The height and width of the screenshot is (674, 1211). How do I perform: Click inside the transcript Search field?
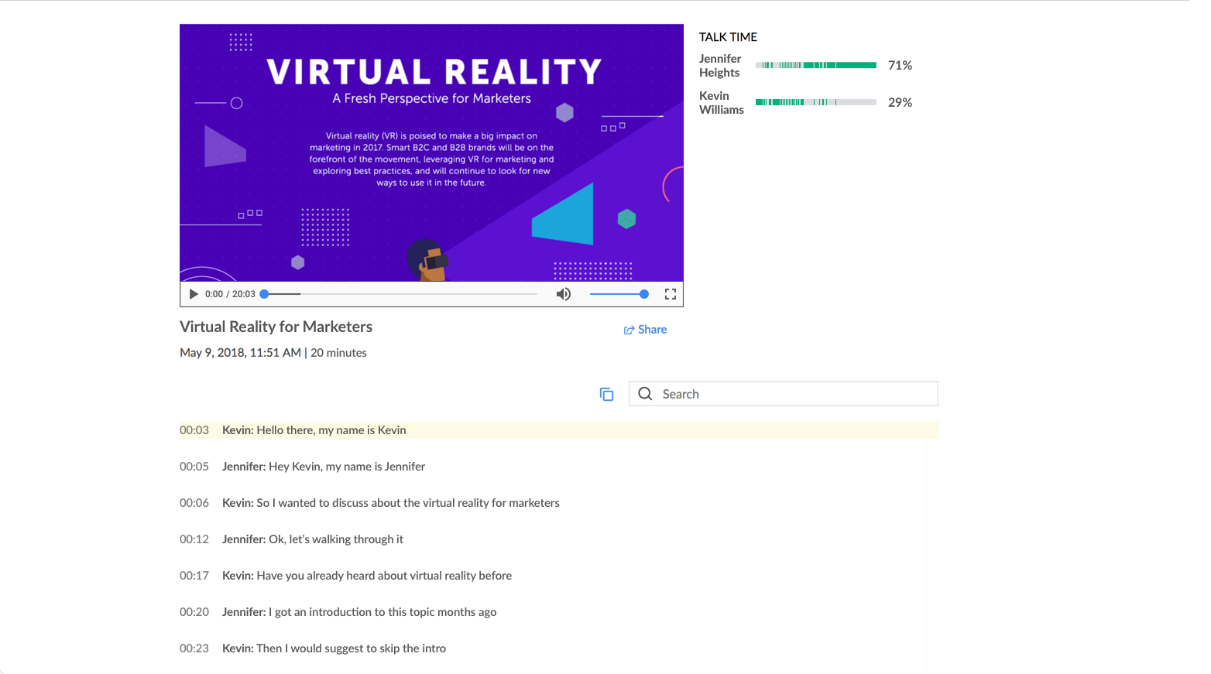click(782, 394)
